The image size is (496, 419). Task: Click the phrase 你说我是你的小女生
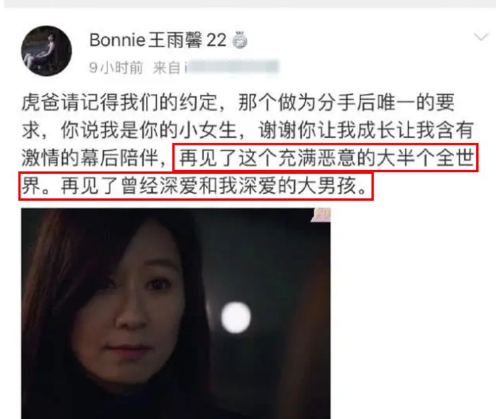pos(149,130)
